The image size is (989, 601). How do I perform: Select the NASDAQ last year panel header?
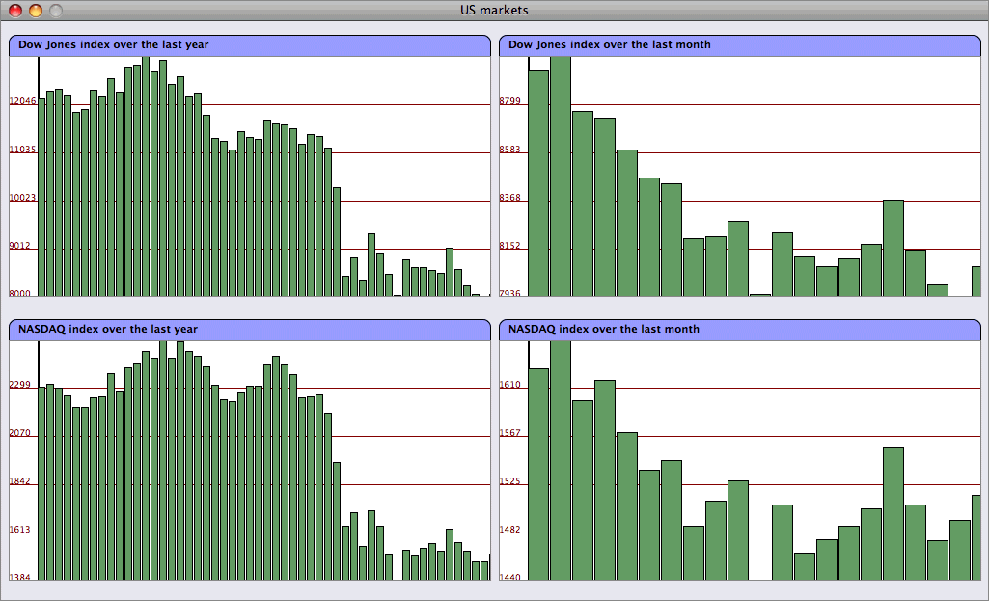pyautogui.click(x=250, y=330)
